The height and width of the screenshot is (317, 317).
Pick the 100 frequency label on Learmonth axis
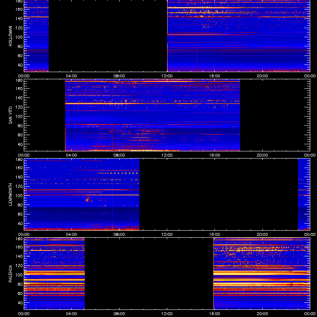pyautogui.click(x=19, y=195)
